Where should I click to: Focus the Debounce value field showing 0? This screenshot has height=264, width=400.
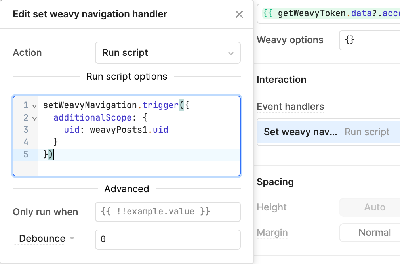click(168, 239)
